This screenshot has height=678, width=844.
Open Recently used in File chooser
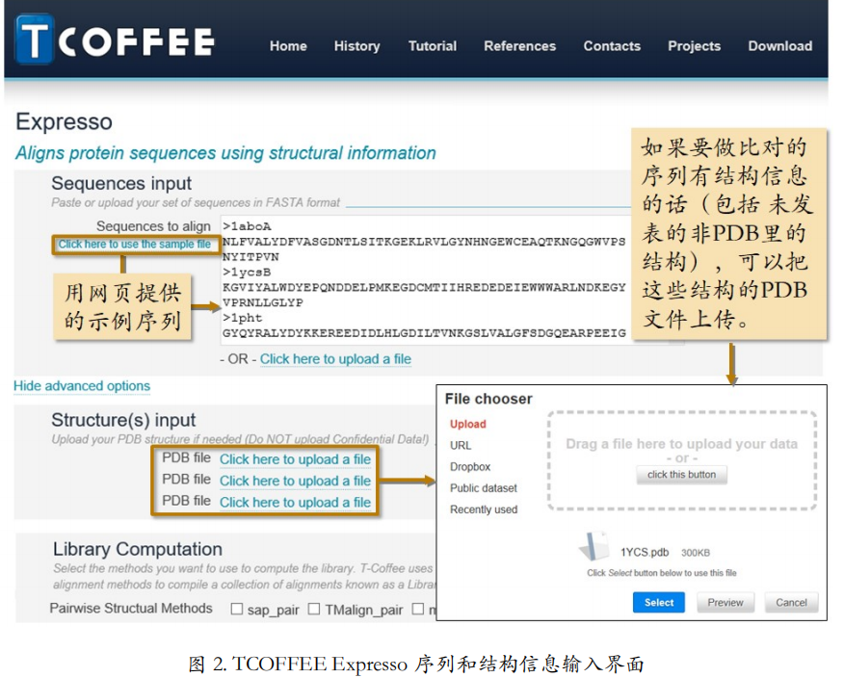coord(484,509)
